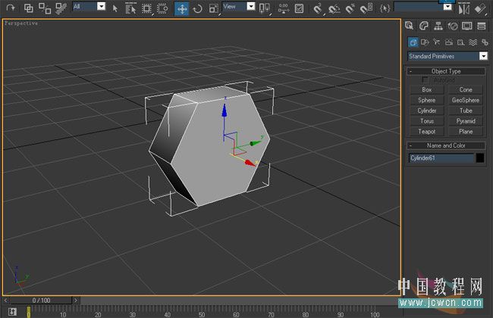Pick the Select Object arrow tool
This screenshot has width=493, height=318.
click(x=115, y=8)
